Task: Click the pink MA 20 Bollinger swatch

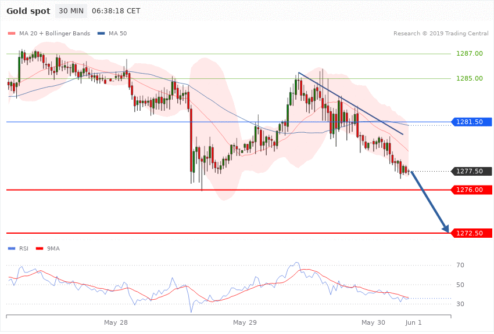Action: pos(12,33)
